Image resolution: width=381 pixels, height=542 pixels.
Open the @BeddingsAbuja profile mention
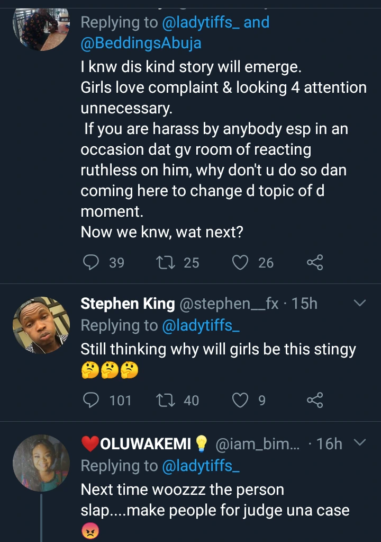141,43
